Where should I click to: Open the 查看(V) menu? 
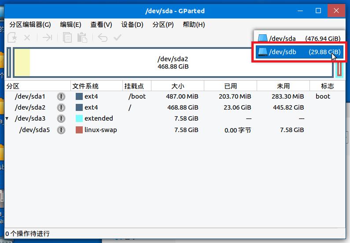coord(101,25)
